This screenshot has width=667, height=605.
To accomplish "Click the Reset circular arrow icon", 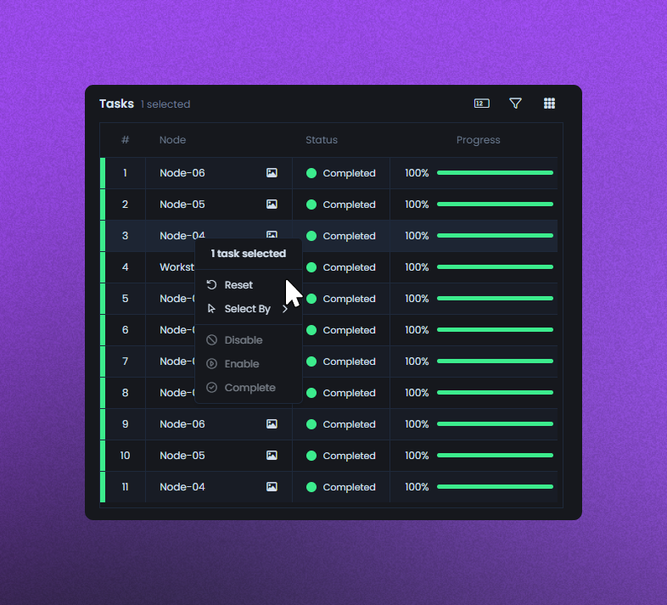I will click(211, 284).
